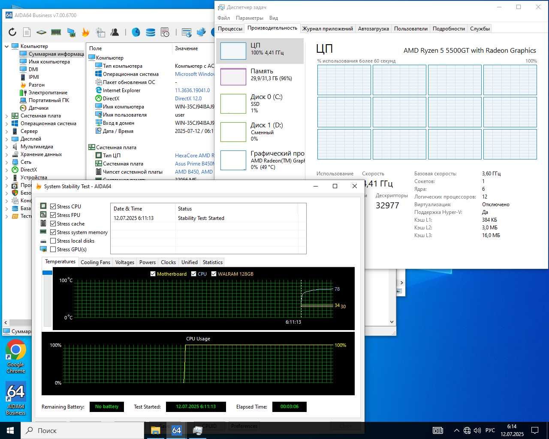The image size is (549, 439).
Task: Click the network globe tray icon
Action: click(467, 430)
